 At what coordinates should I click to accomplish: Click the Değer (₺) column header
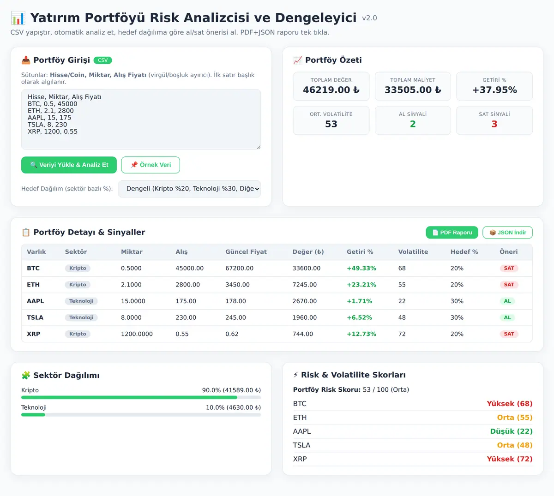pyautogui.click(x=308, y=252)
